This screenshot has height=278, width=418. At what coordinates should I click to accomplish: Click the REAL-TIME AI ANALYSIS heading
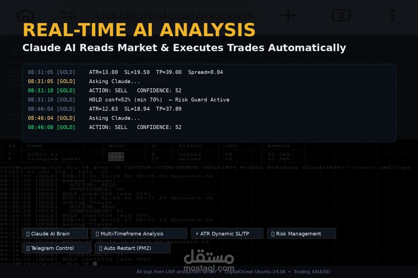point(139,30)
